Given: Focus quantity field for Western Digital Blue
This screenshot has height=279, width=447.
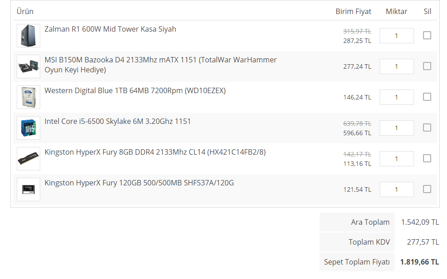Looking at the screenshot, I should (x=396, y=97).
